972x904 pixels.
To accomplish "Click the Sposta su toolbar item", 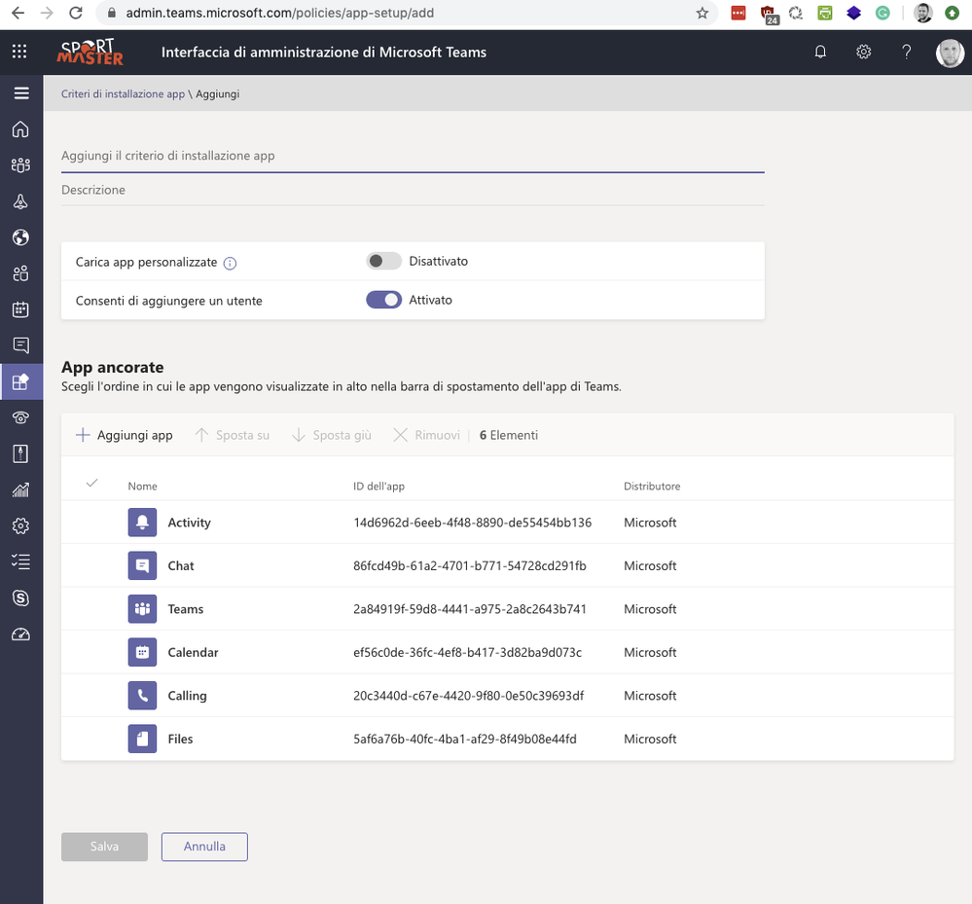I will [x=232, y=435].
